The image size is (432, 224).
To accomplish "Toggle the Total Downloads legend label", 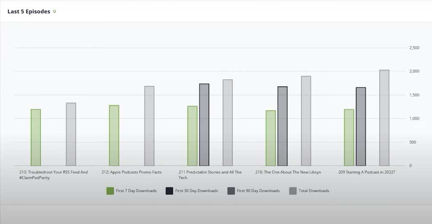I will pos(314,191).
